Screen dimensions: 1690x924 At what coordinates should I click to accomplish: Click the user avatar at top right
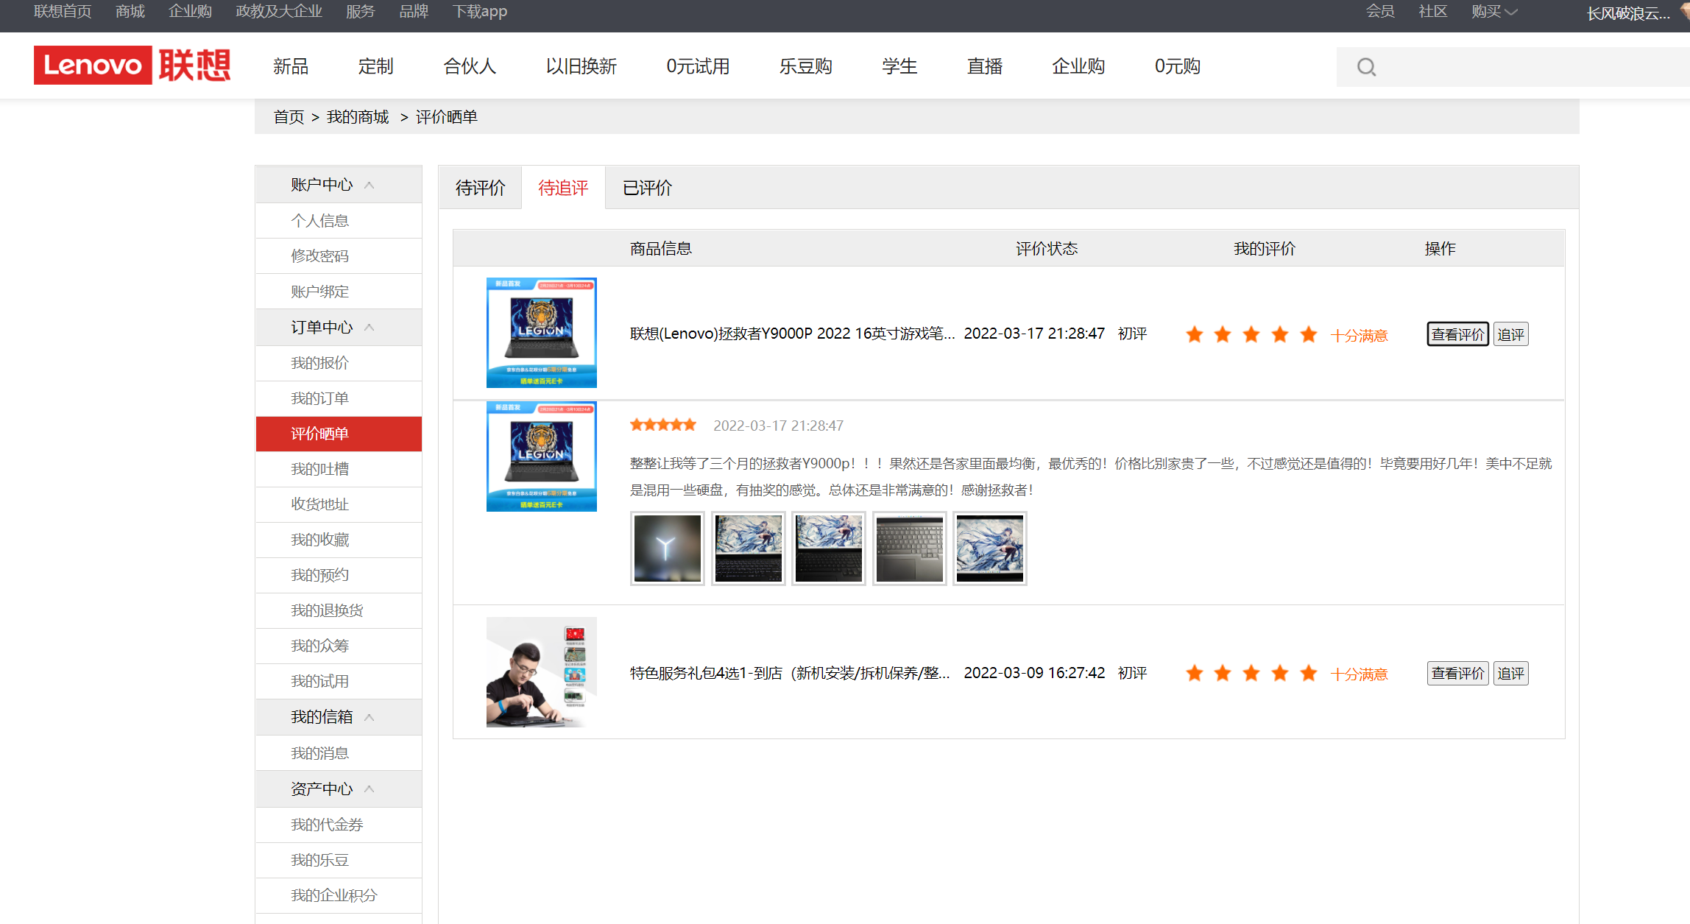1684,10
